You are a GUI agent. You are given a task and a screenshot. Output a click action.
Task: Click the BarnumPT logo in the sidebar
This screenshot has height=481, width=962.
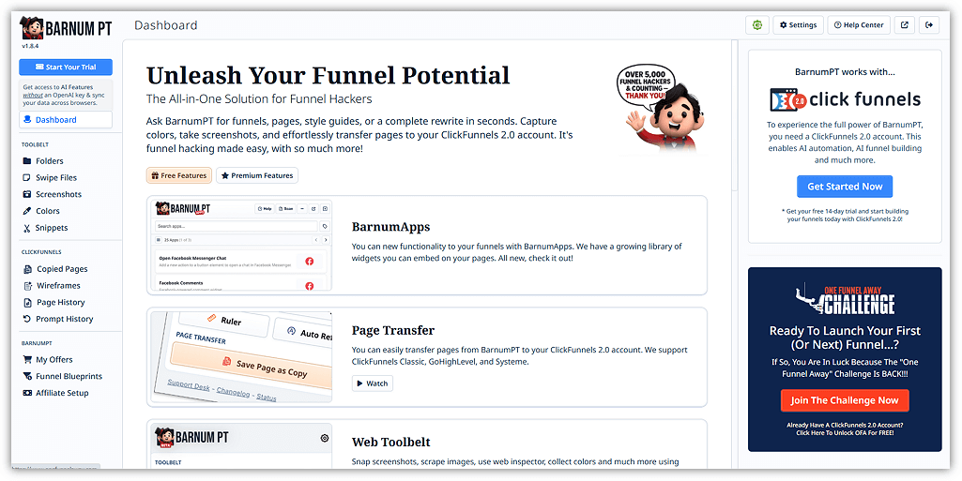pos(66,28)
